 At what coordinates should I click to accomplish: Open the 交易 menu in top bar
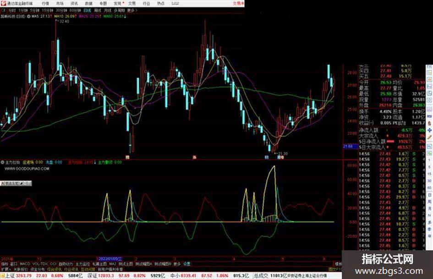point(132,4)
